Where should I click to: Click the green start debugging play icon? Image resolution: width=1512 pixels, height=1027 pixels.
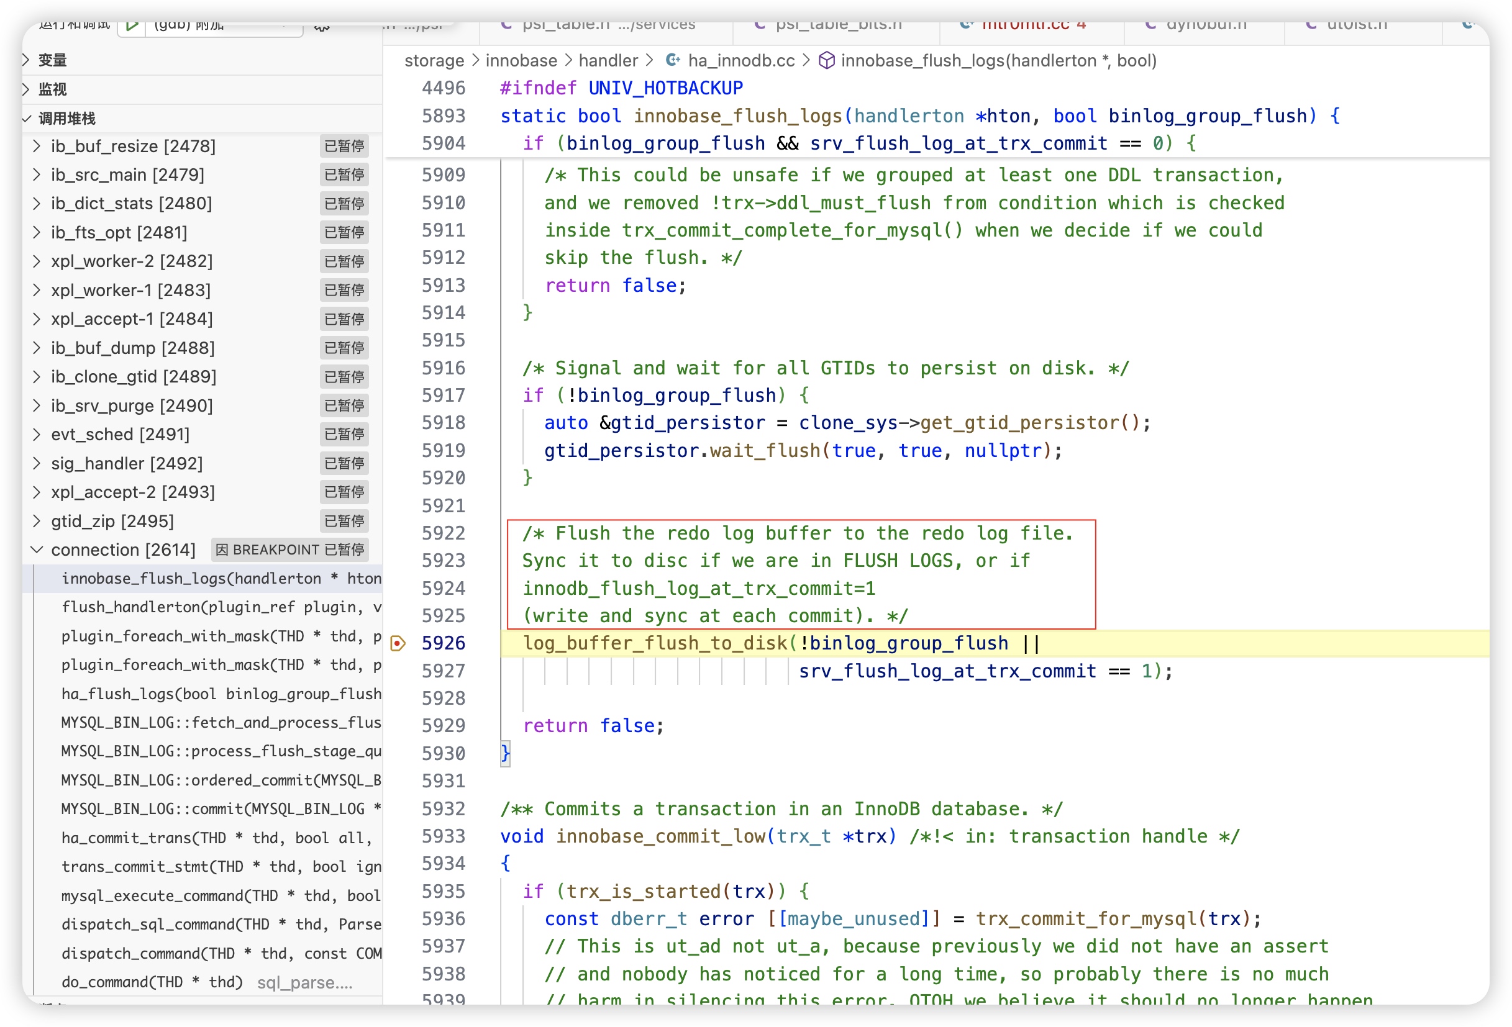tap(132, 26)
